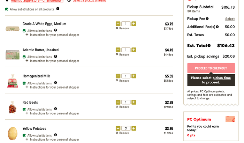Screen dimensions: 244x143
Task: Click the Yellow Potatoes quantity field
Action: click(126, 128)
